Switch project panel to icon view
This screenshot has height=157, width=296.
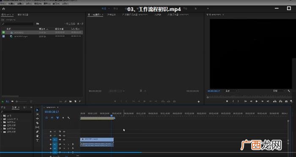tap(12, 101)
